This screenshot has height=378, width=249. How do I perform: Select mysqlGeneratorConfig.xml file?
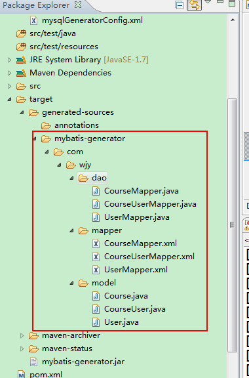(x=92, y=20)
